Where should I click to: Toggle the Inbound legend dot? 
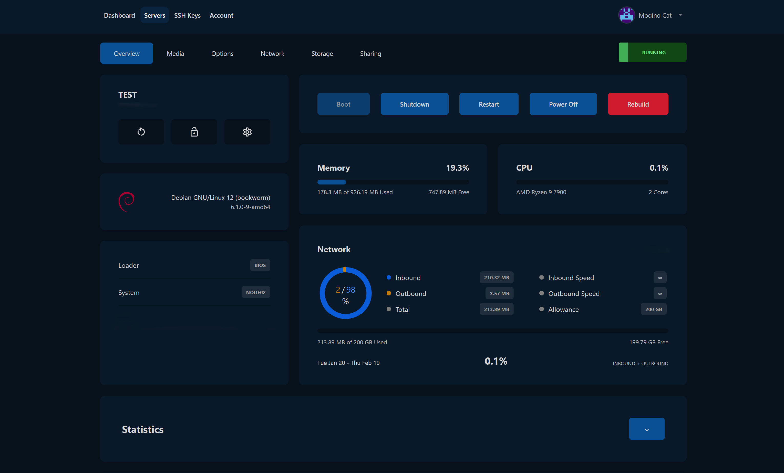(388, 277)
